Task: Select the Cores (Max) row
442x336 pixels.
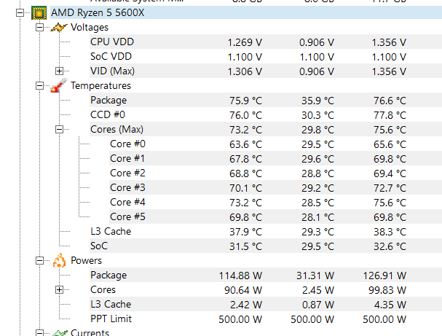Action: click(x=266, y=129)
